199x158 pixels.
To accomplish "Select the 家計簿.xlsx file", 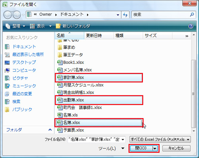I will pos(99,77).
